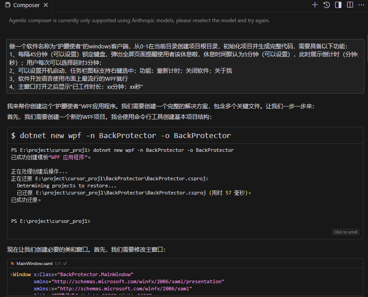Viewport: 368px width, 297px height.
Task: Close the Composer tab
Action: pyautogui.click(x=46, y=5)
